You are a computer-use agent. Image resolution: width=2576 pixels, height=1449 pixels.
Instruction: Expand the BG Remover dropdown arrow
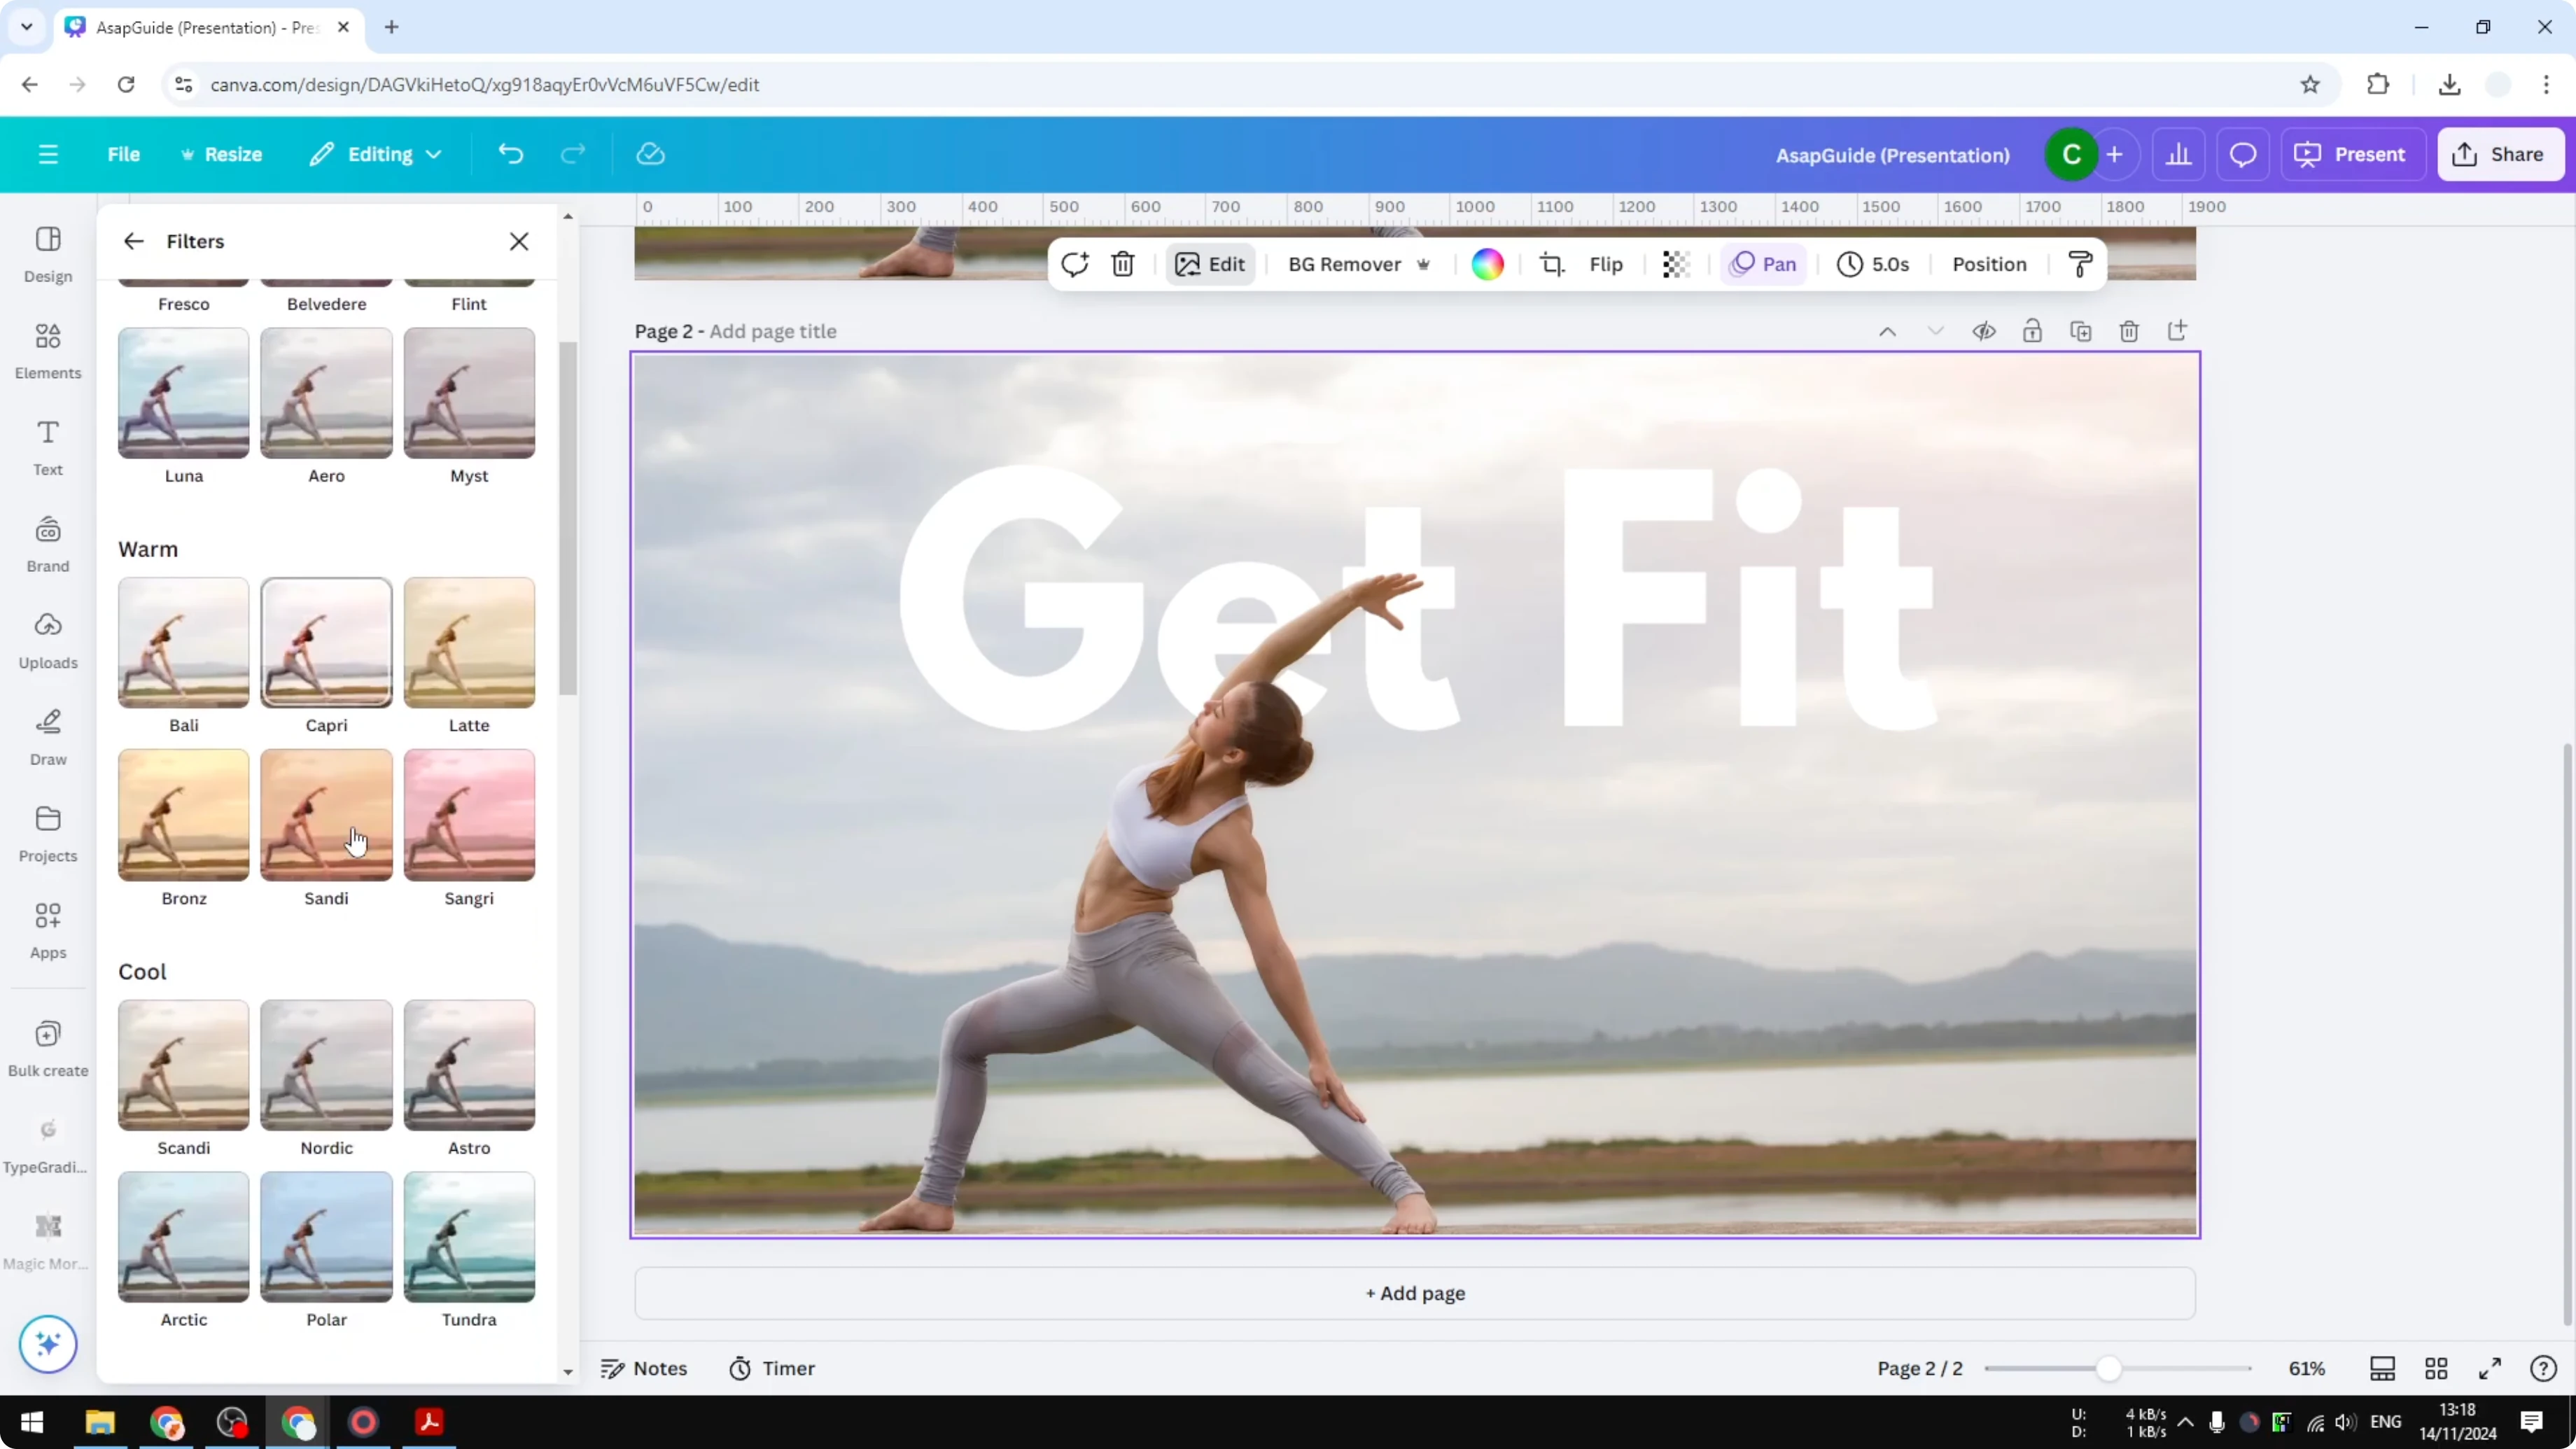click(1424, 264)
